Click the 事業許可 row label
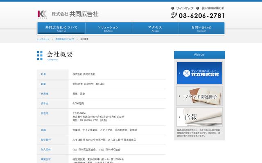This screenshot has width=262, height=163. [45, 159]
